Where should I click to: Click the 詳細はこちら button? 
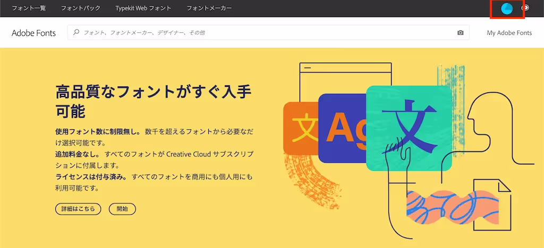(x=78, y=209)
